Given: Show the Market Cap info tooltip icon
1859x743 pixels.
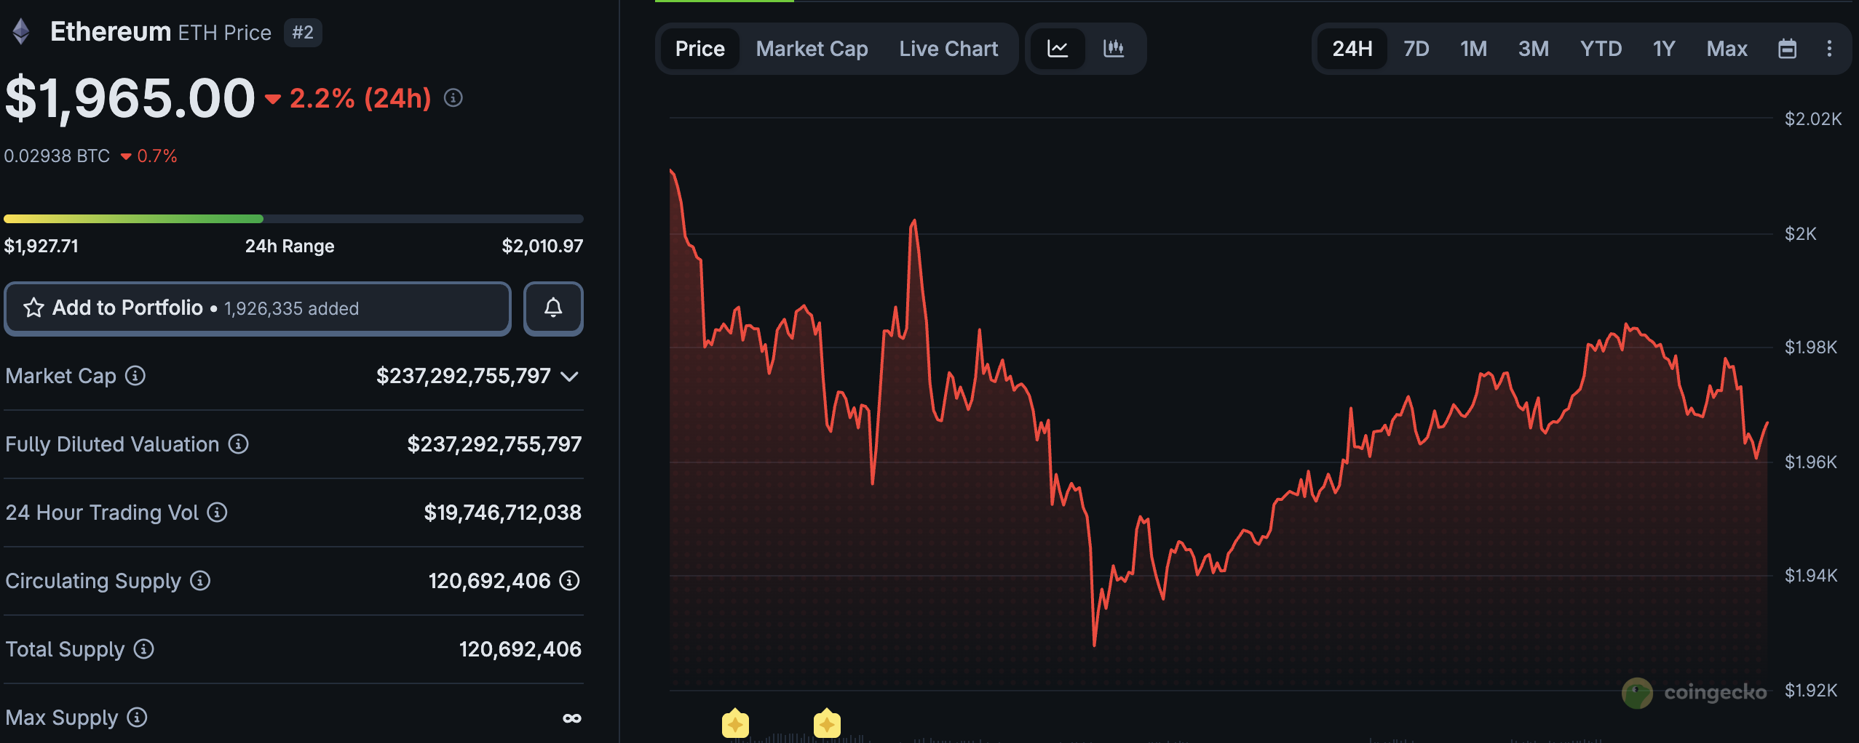Looking at the screenshot, I should 135,375.
